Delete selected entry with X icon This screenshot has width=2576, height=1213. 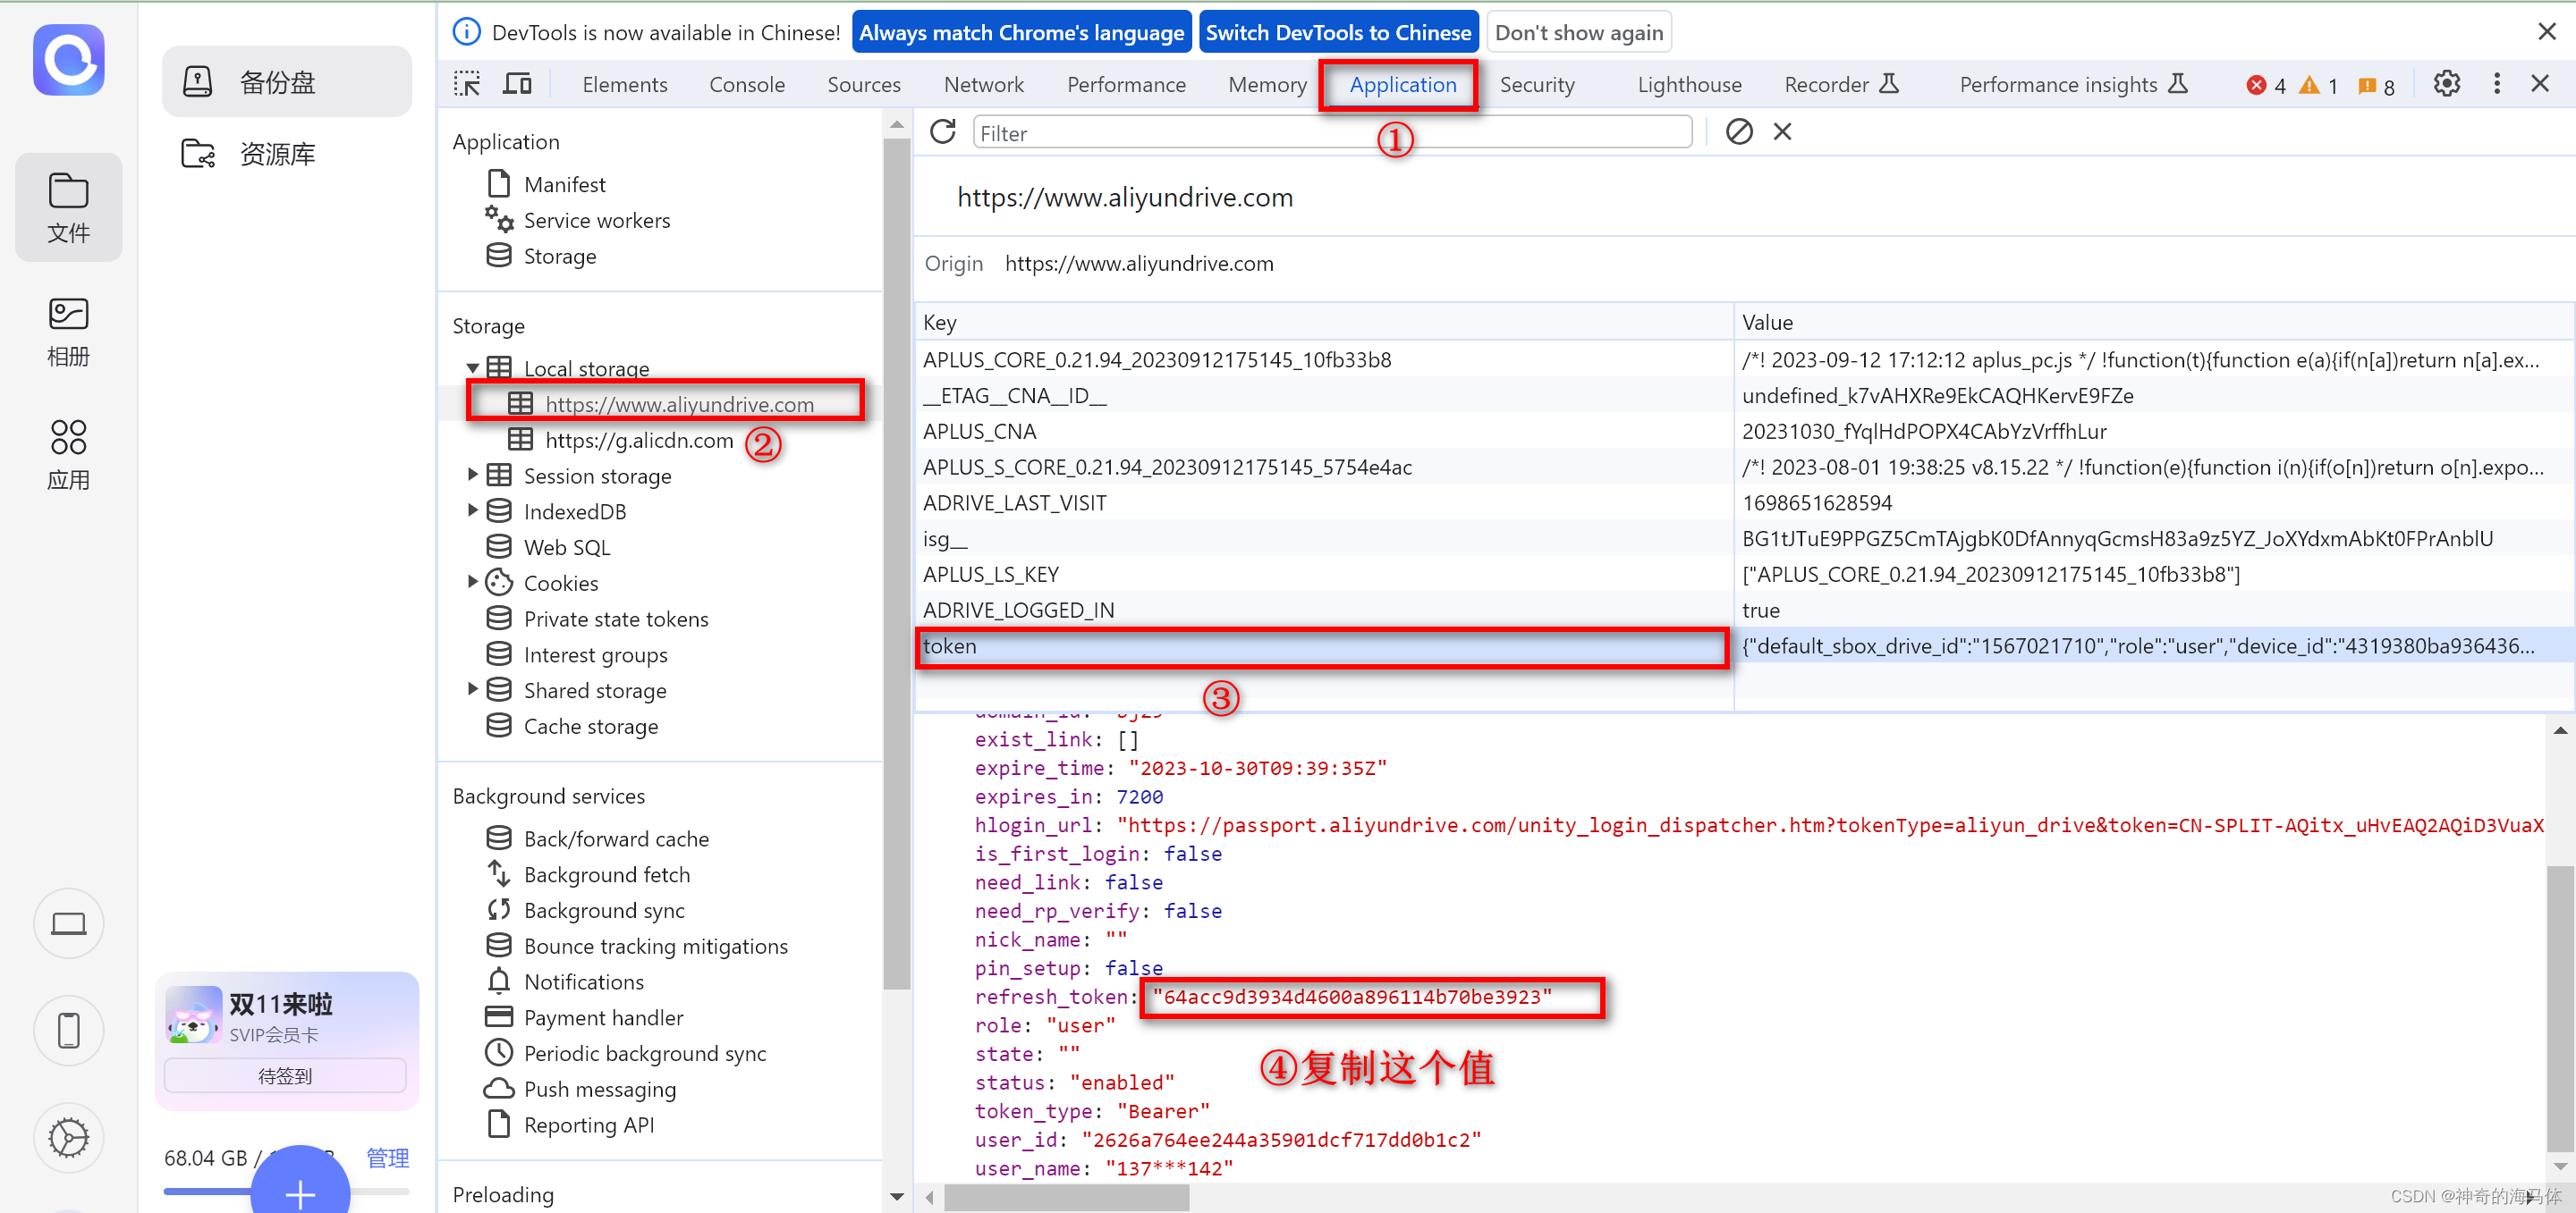pos(1782,132)
